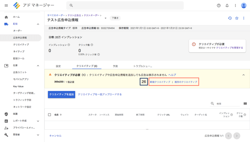Viewport: 250px width, 142px height.
Task: Go to previous line item arrow
Action: point(228,136)
